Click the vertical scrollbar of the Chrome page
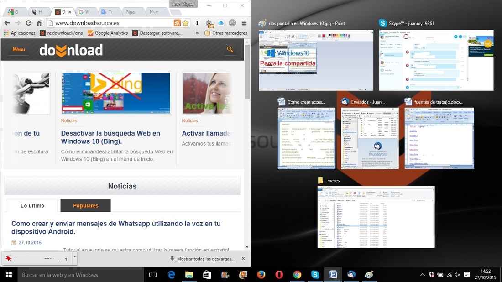The height and width of the screenshot is (282, 502). (x=247, y=71)
